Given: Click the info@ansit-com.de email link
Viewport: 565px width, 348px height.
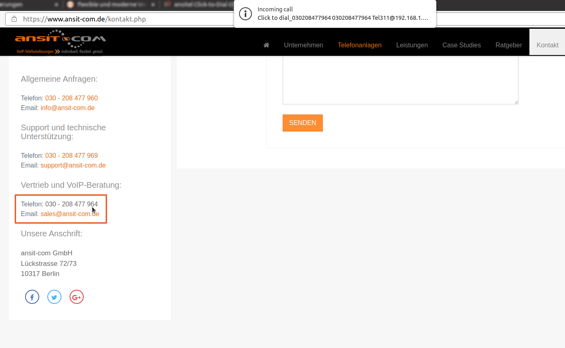Looking at the screenshot, I should (x=68, y=108).
